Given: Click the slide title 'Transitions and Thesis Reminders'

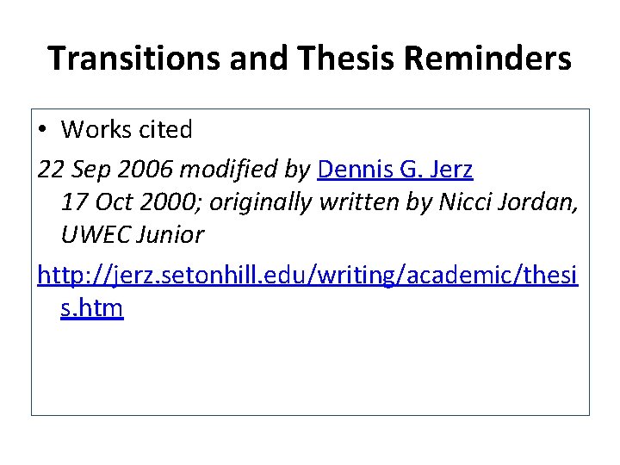Looking at the screenshot, I should tap(310, 59).
